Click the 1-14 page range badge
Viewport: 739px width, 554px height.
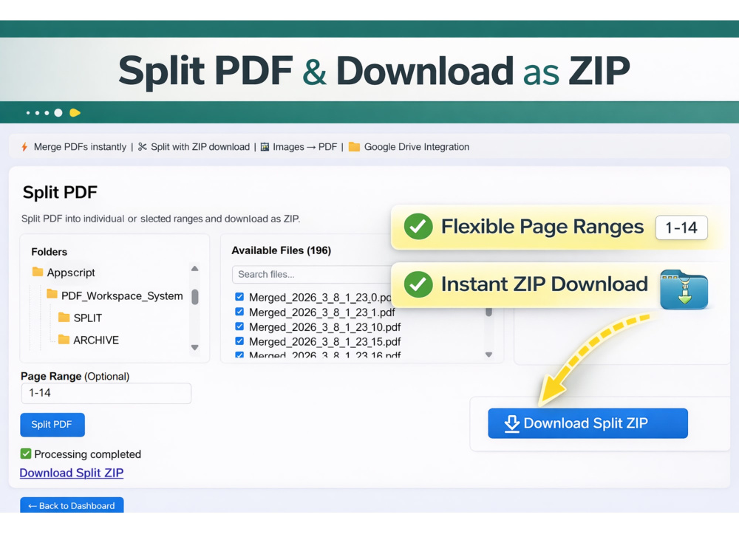(x=681, y=228)
